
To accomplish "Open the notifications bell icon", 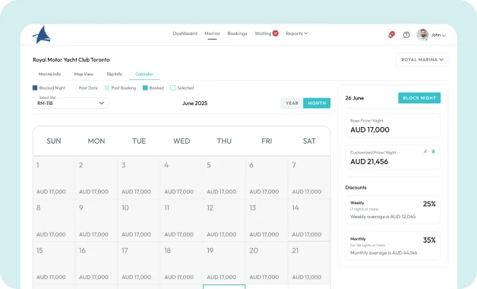I will (x=391, y=35).
